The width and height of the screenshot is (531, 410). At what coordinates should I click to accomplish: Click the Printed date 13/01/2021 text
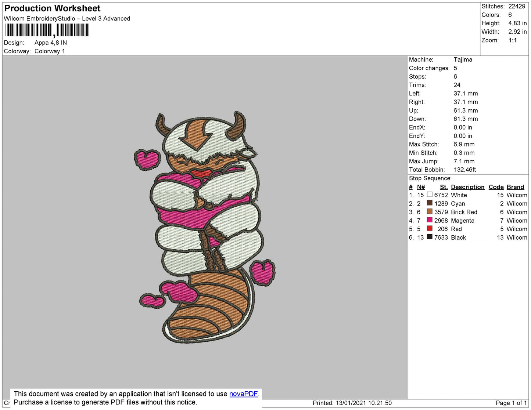(352, 403)
